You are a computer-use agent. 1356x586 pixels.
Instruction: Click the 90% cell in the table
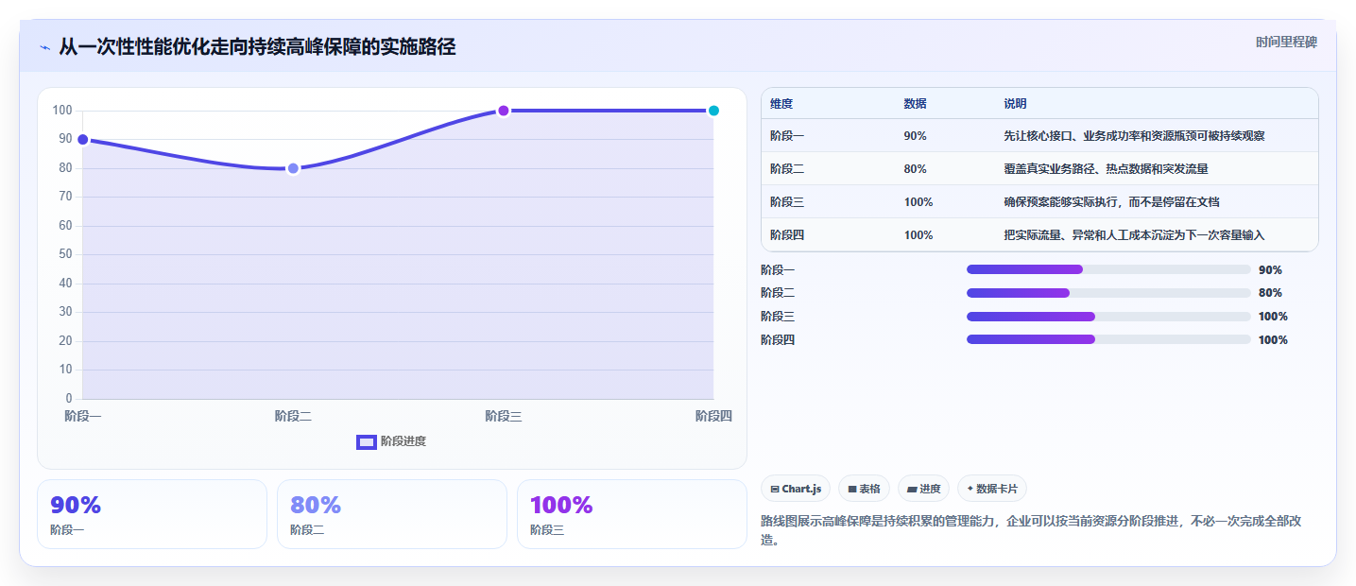tap(915, 136)
